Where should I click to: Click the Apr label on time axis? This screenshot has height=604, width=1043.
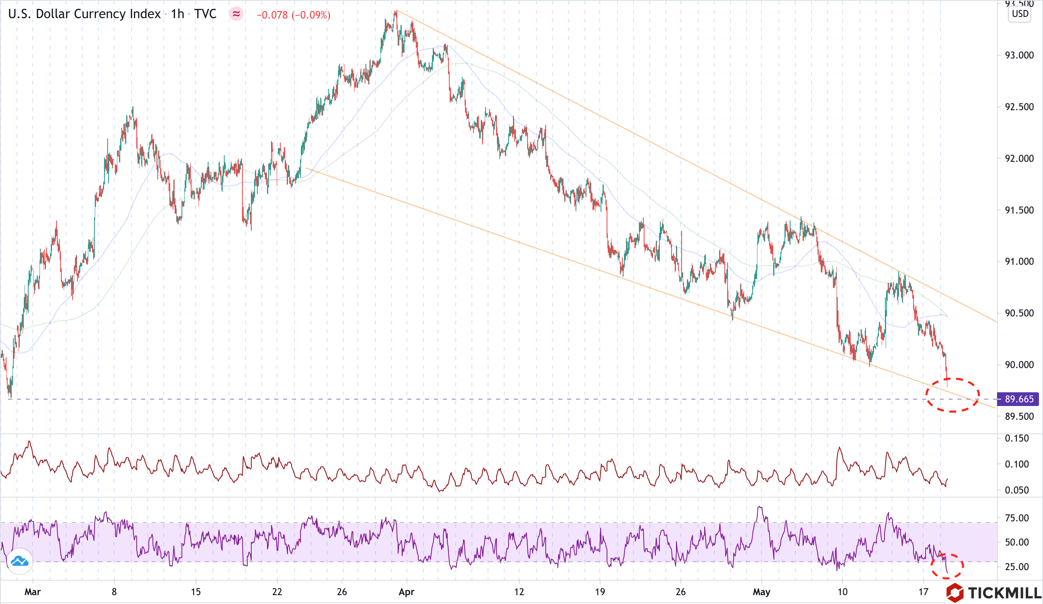[x=407, y=592]
